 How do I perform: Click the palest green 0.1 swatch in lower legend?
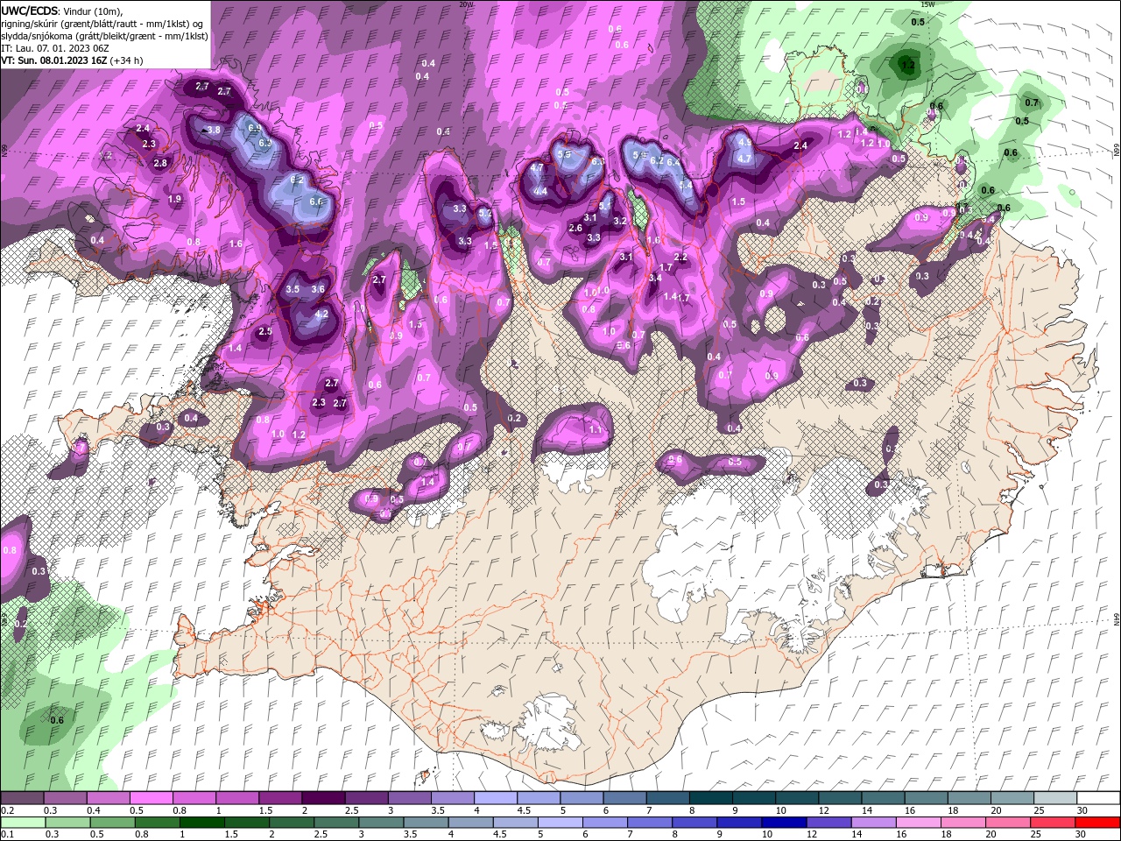[x=23, y=823]
